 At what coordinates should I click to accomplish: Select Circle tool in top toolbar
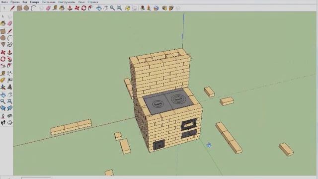click(x=26, y=8)
